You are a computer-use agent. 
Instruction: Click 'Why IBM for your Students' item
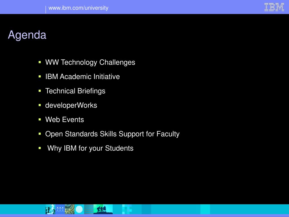[x=90, y=148]
